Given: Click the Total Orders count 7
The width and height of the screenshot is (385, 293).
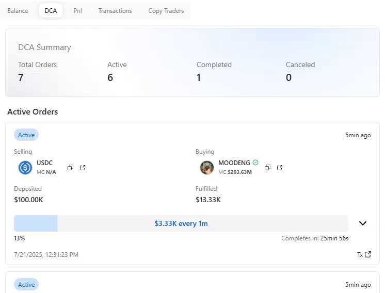Looking at the screenshot, I should [x=21, y=77].
